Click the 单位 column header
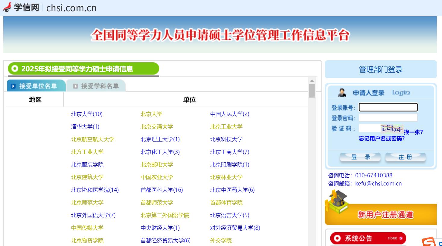 pos(189,100)
